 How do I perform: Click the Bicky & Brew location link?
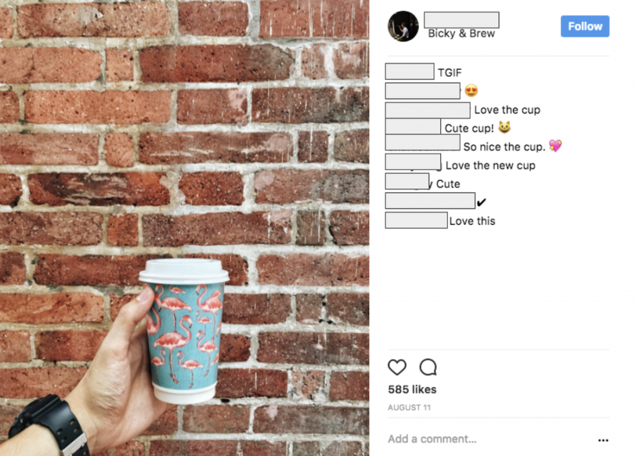[x=461, y=34]
